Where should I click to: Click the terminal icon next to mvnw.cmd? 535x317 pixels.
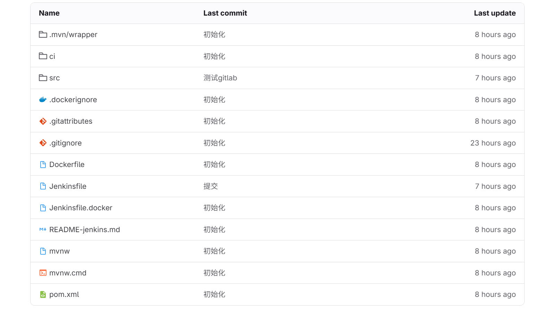click(x=43, y=273)
